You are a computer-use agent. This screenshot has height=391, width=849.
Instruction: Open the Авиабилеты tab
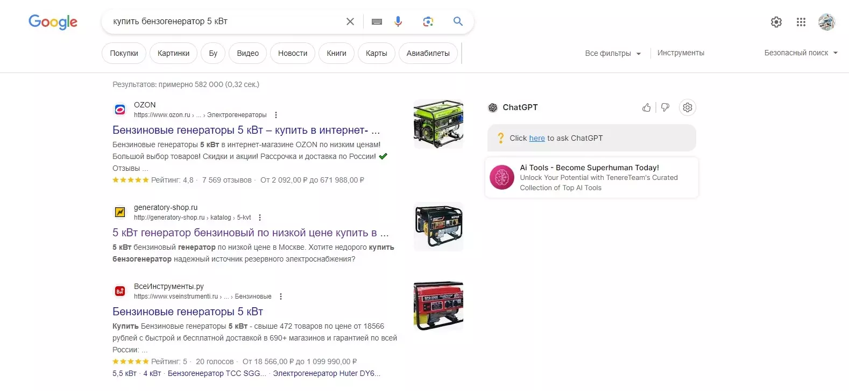pos(428,53)
